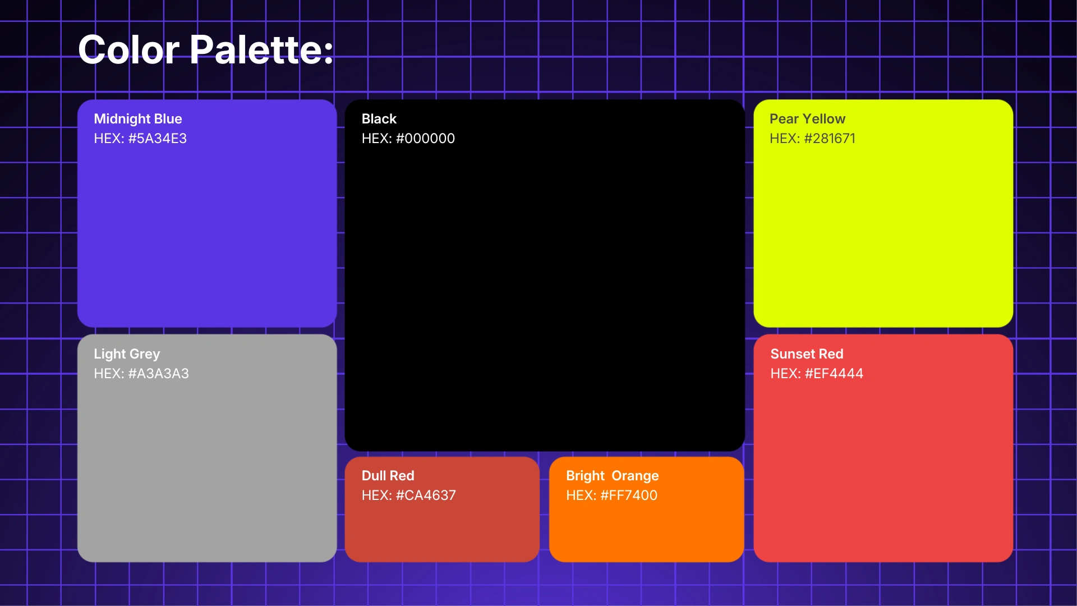The image size is (1077, 606).
Task: Click the "Sunset Red" label text
Action: (x=807, y=354)
